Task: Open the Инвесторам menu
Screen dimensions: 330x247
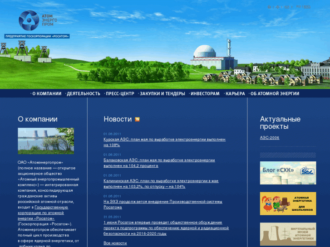Action: 205,93
